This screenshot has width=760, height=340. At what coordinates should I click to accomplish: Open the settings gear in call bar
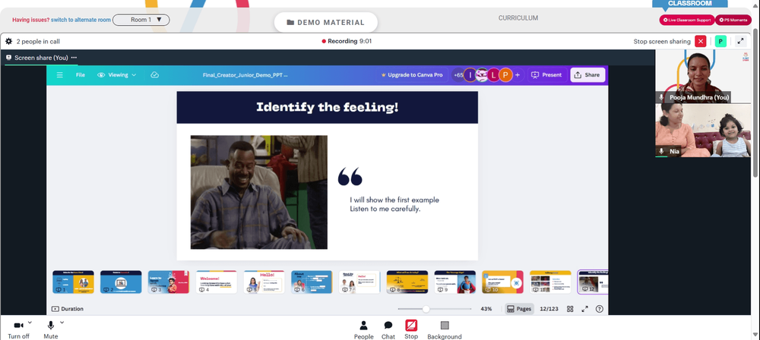tap(8, 41)
